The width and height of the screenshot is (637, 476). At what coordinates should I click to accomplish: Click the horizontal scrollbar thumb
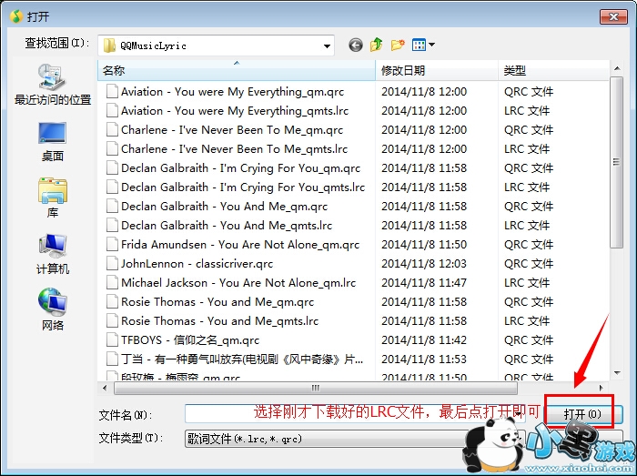pos(316,389)
